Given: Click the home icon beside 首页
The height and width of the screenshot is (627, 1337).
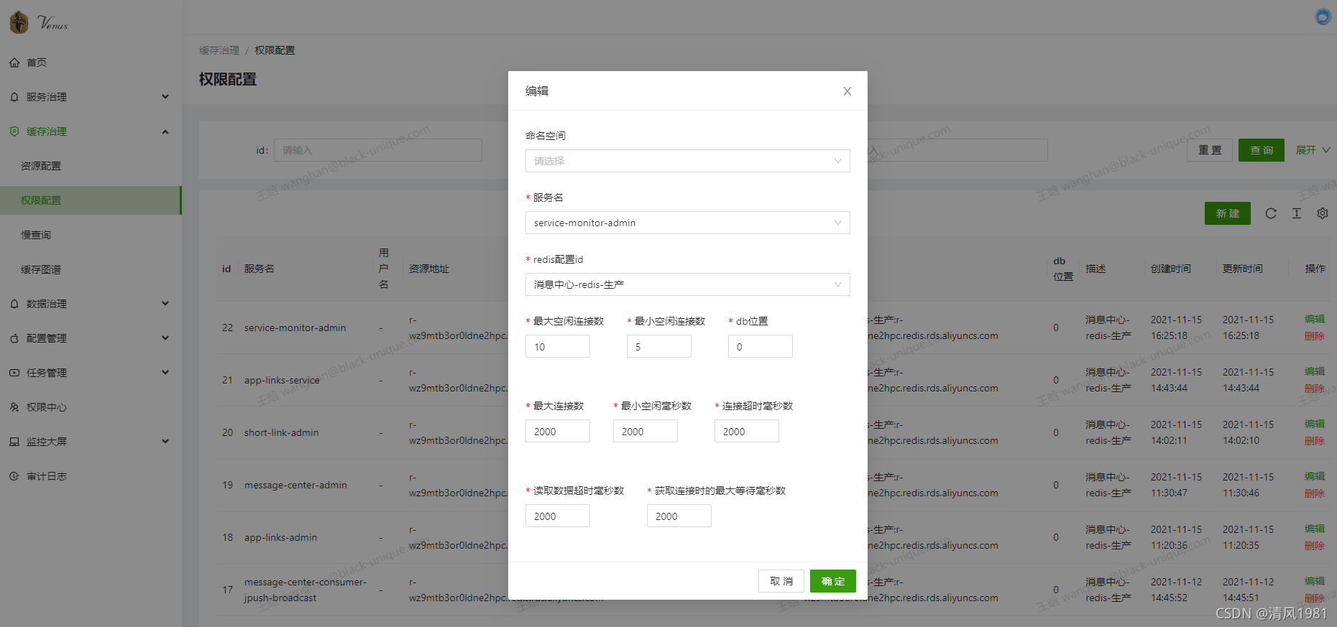Looking at the screenshot, I should click(14, 62).
